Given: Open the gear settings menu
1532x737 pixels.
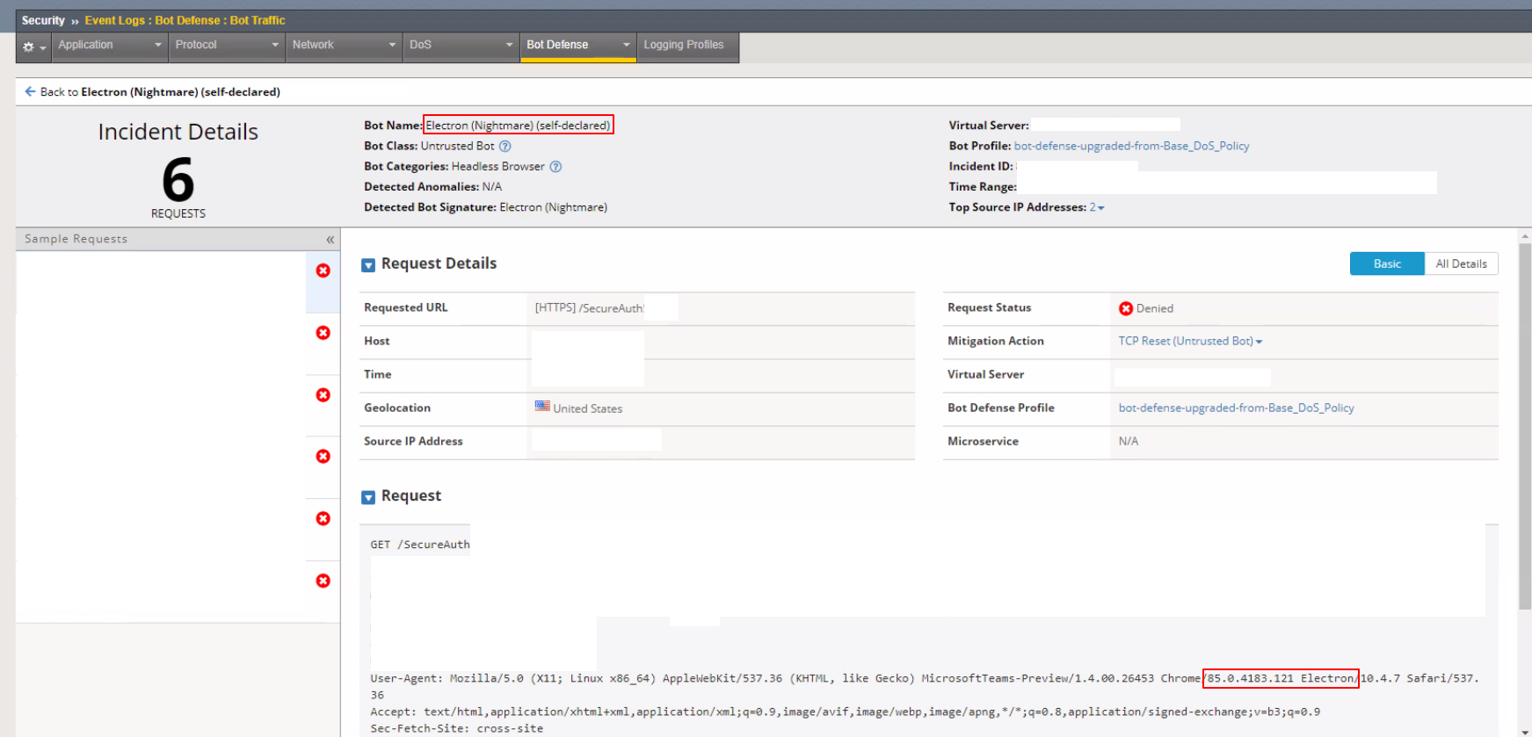Looking at the screenshot, I should coord(33,47).
